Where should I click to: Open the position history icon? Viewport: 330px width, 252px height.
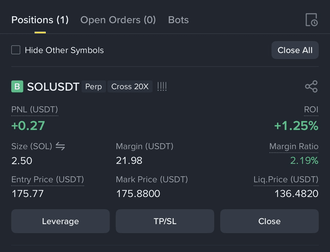(312, 20)
